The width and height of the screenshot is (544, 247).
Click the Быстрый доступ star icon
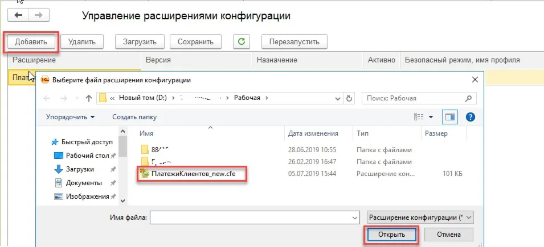point(55,142)
